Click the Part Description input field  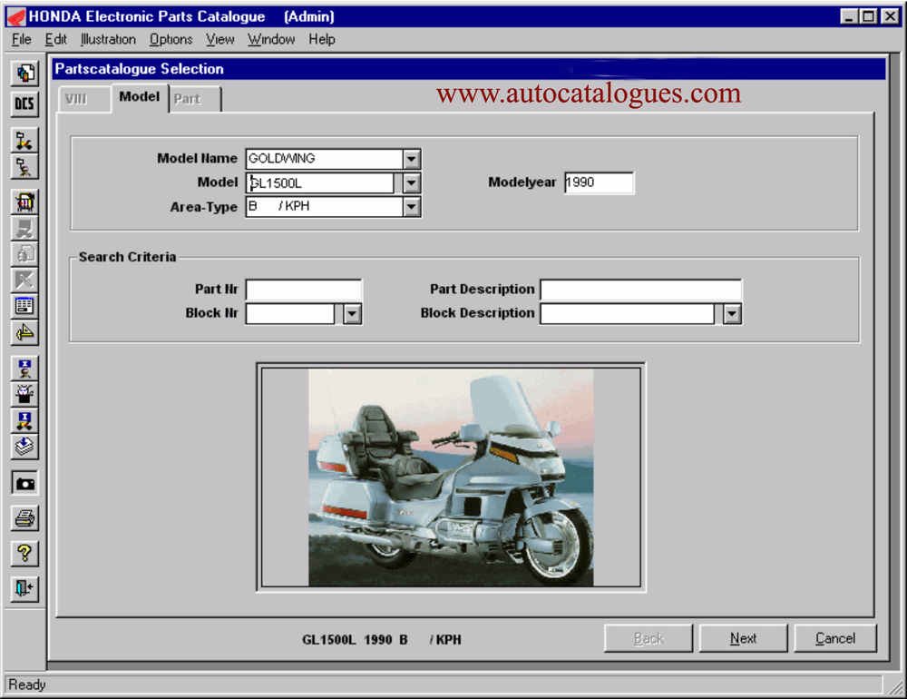[640, 290]
